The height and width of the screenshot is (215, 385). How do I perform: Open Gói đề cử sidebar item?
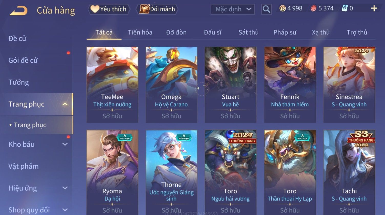point(23,60)
